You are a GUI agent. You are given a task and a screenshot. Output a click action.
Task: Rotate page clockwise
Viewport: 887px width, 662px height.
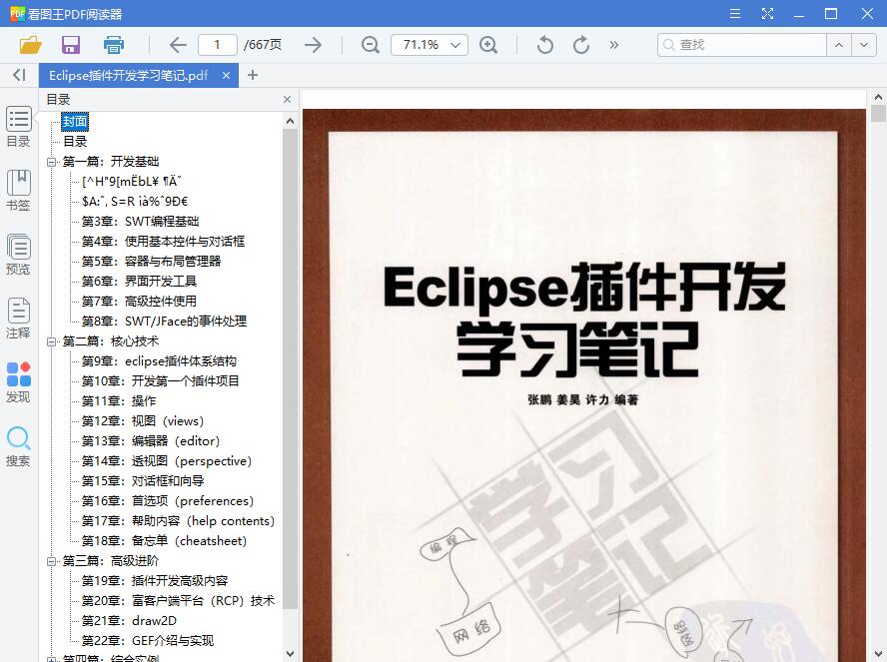pos(581,45)
